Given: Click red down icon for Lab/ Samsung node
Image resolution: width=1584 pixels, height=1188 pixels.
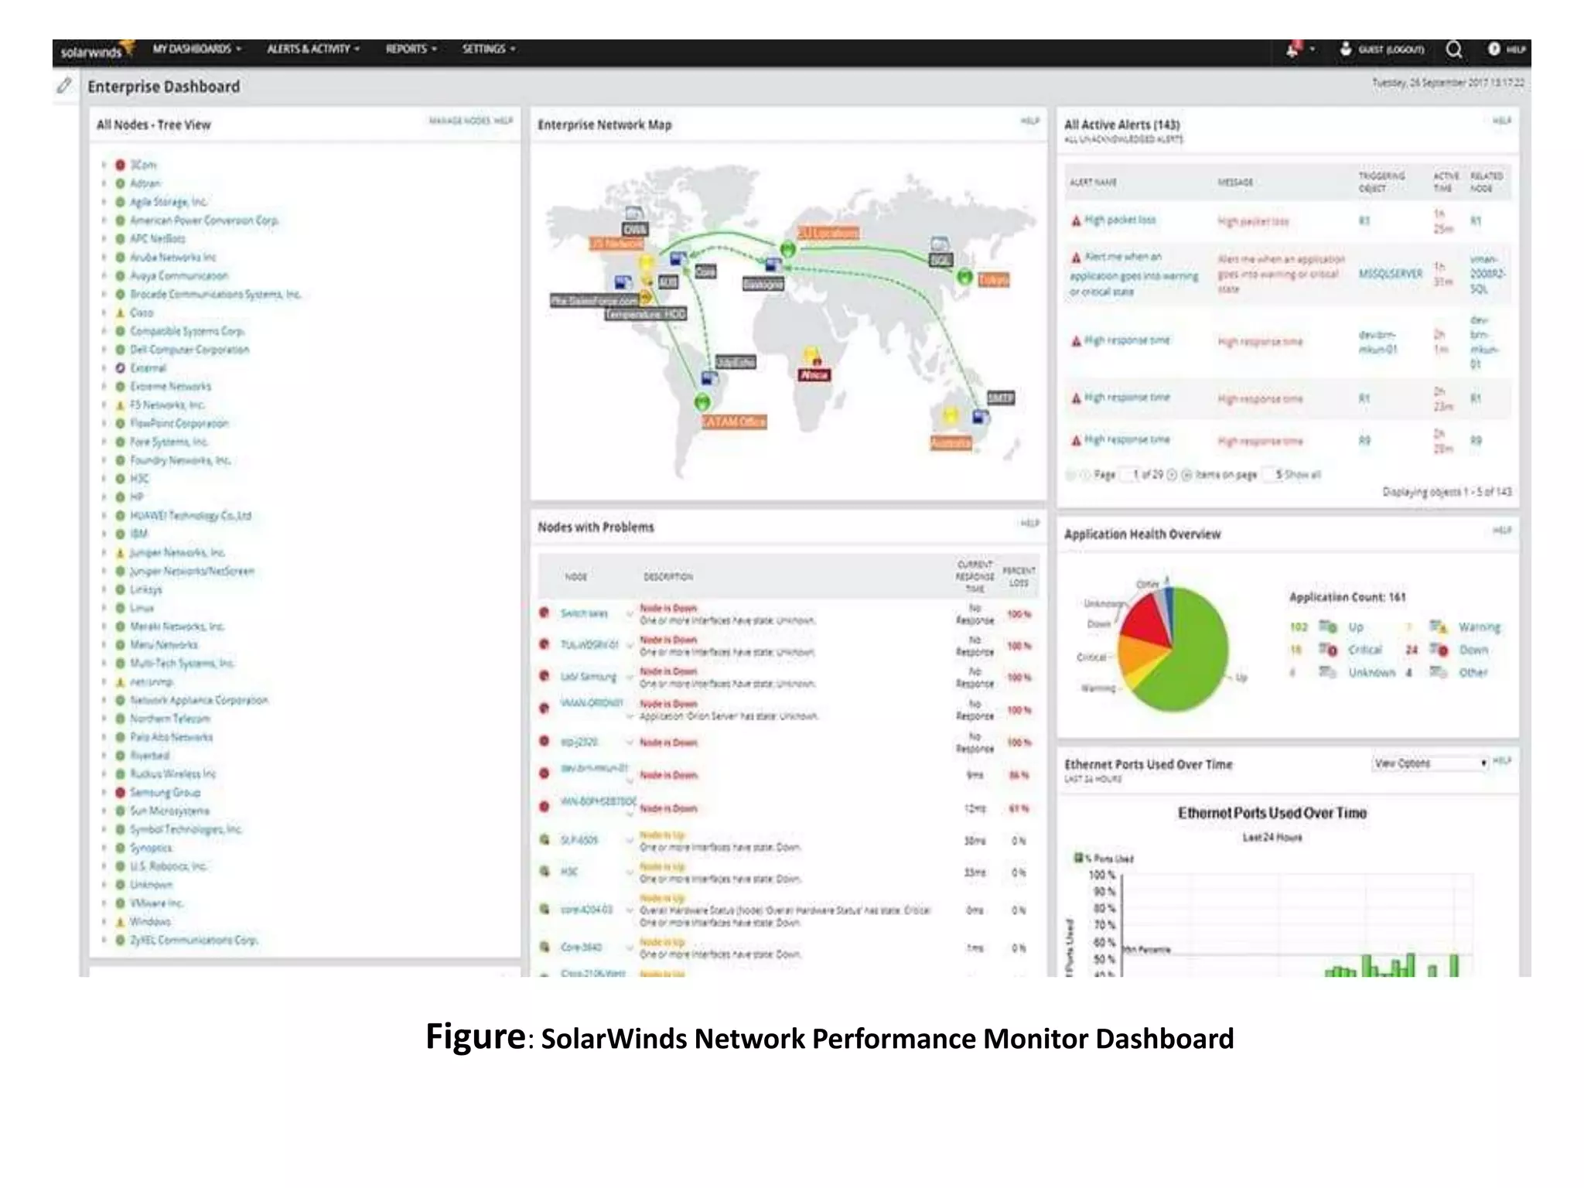Looking at the screenshot, I should pos(544,675).
